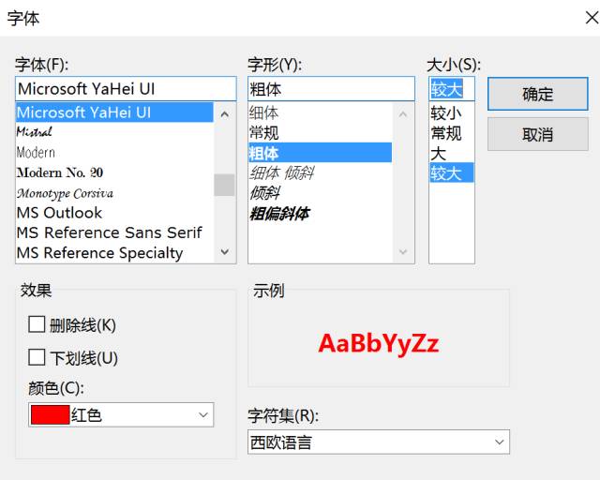Image resolution: width=600 pixels, height=480 pixels.
Task: Pick 常规 size option
Action: pos(452,133)
